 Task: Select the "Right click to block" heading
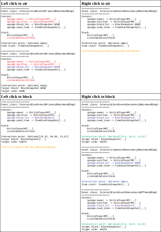pyautogui.click(x=98, y=97)
